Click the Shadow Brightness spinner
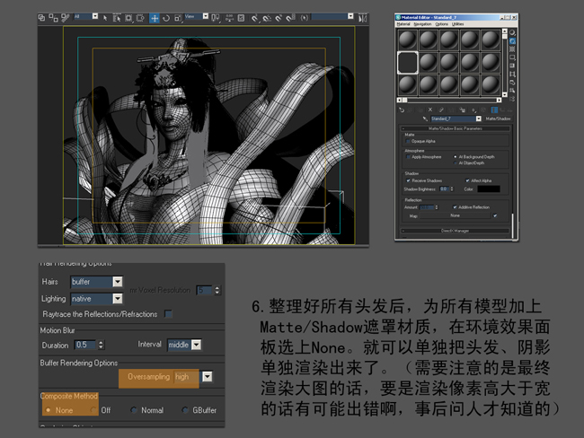The image size is (584, 438). coord(452,189)
